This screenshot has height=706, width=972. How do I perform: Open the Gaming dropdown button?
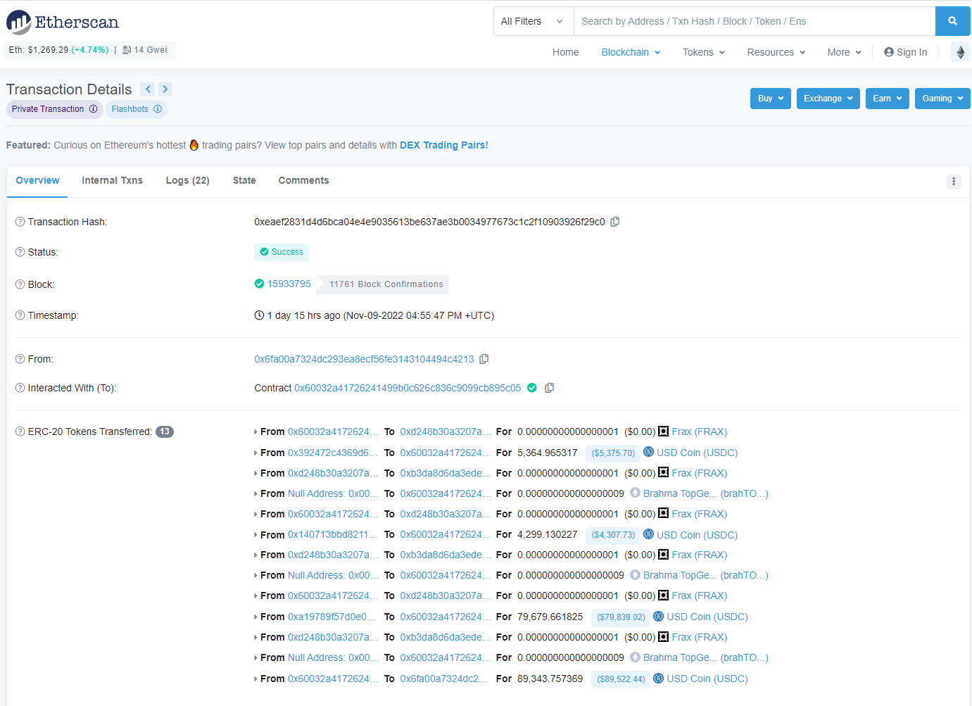point(942,99)
